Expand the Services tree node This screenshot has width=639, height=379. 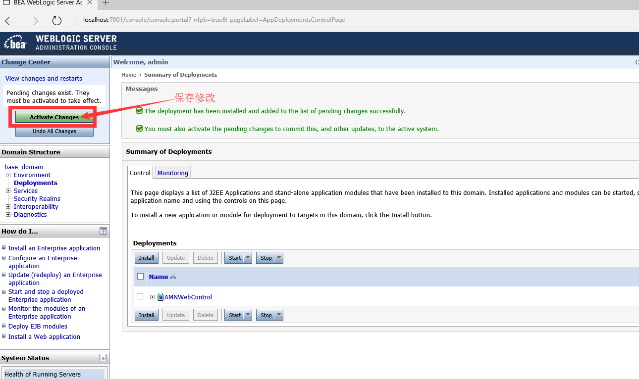click(8, 191)
